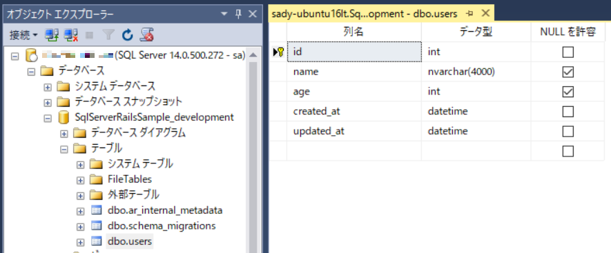Image resolution: width=611 pixels, height=253 pixels.
Task: Click nvarchar(4000) data type cell
Action: (x=476, y=72)
